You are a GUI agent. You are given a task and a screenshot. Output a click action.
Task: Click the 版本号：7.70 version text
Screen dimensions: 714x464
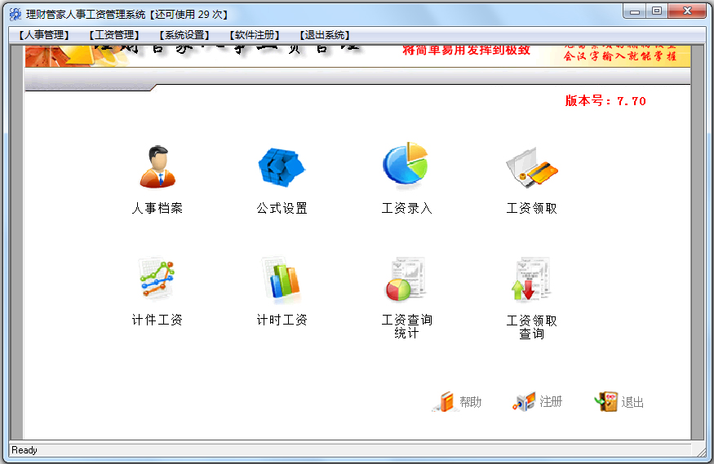pos(605,100)
